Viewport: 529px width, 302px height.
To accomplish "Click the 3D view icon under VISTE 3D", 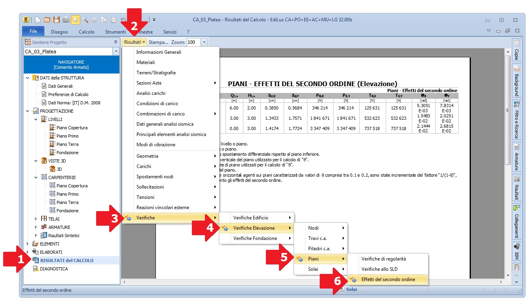I will [53, 169].
